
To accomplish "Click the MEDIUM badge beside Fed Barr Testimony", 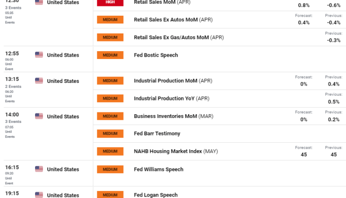I will (x=110, y=134).
